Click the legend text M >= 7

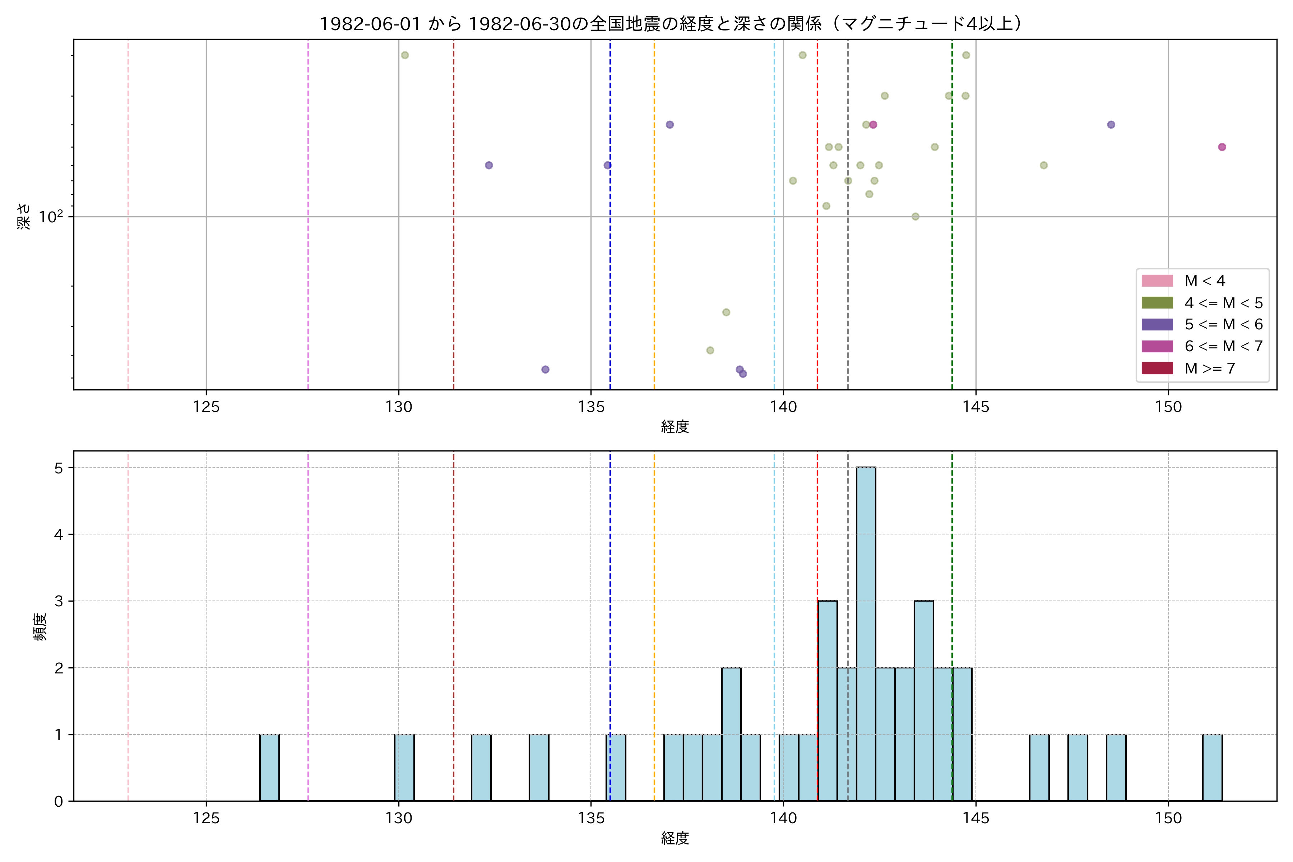(x=1210, y=369)
